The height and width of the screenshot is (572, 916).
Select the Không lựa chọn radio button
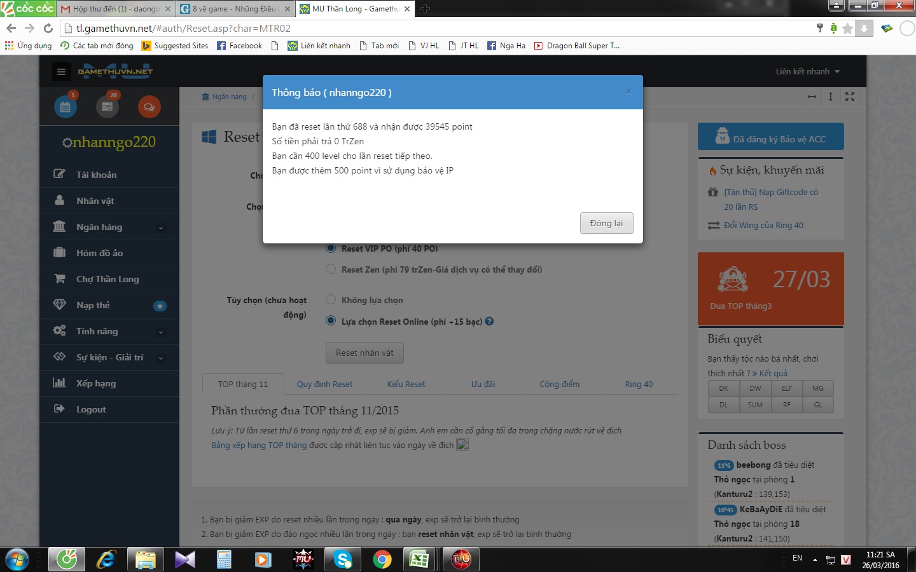pyautogui.click(x=331, y=300)
